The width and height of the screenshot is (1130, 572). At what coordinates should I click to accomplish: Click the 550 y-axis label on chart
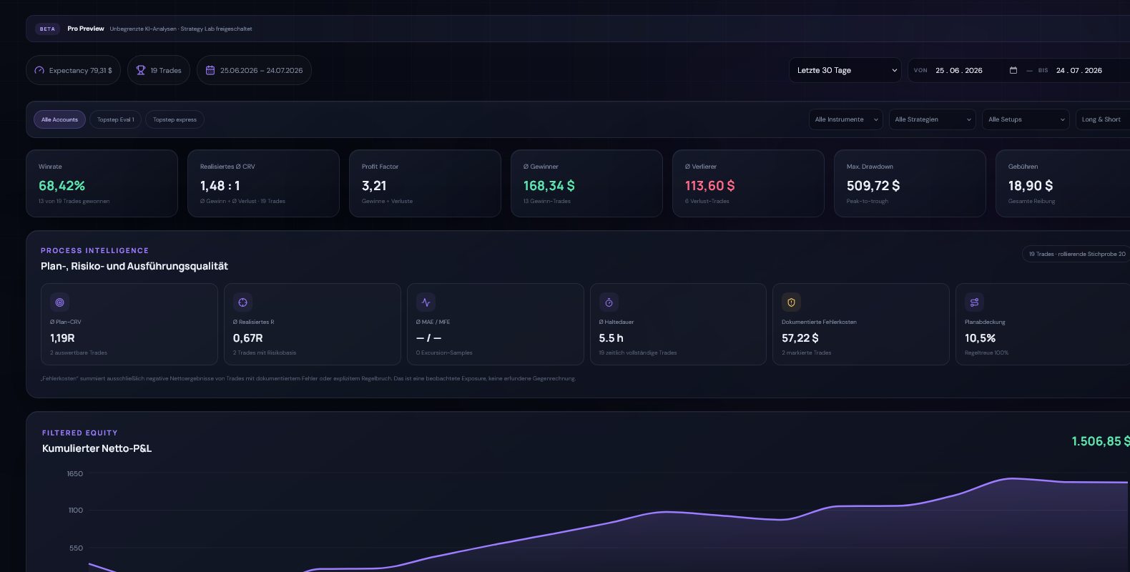click(77, 548)
